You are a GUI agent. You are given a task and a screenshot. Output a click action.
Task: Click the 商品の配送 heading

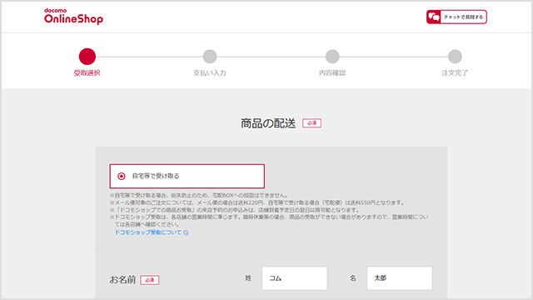[268, 123]
